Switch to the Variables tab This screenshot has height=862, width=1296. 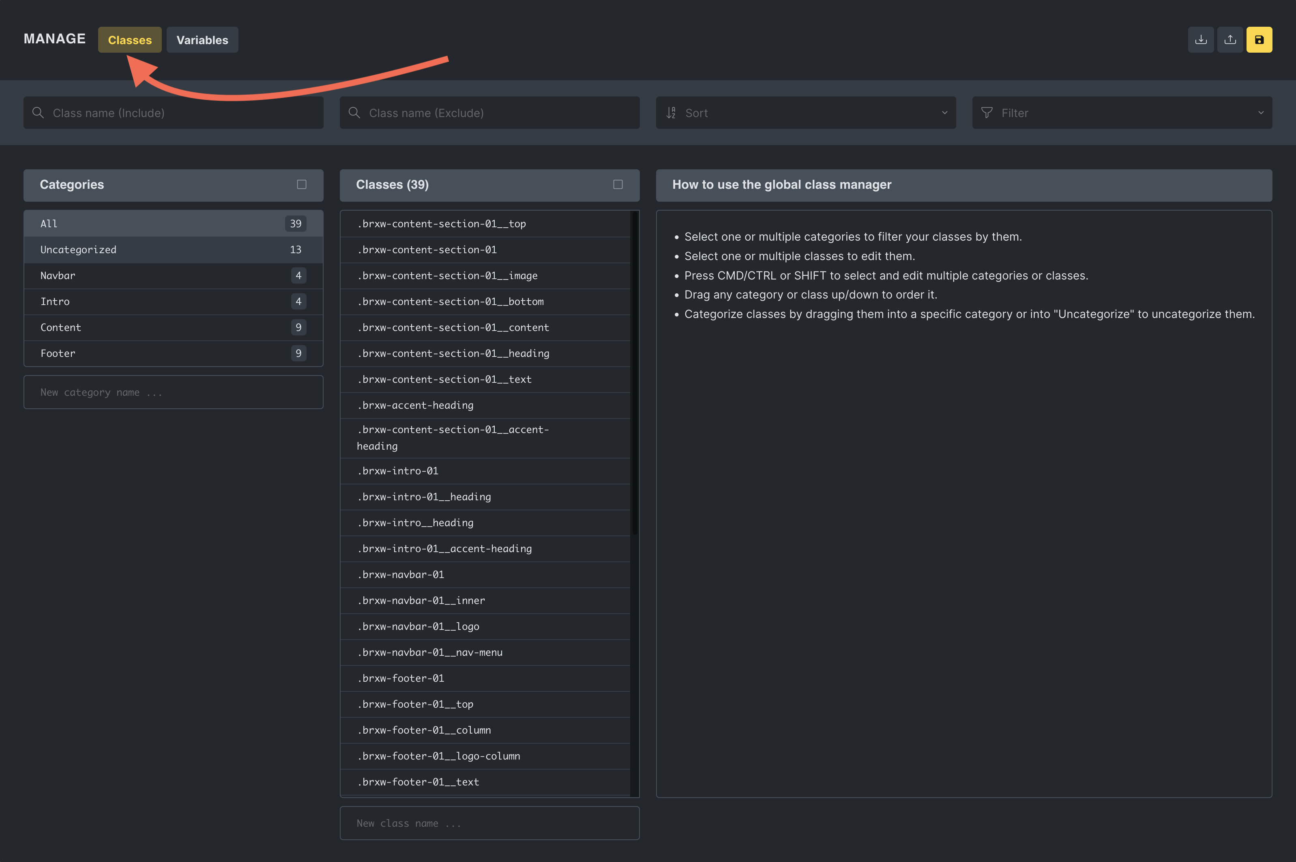[x=202, y=40]
